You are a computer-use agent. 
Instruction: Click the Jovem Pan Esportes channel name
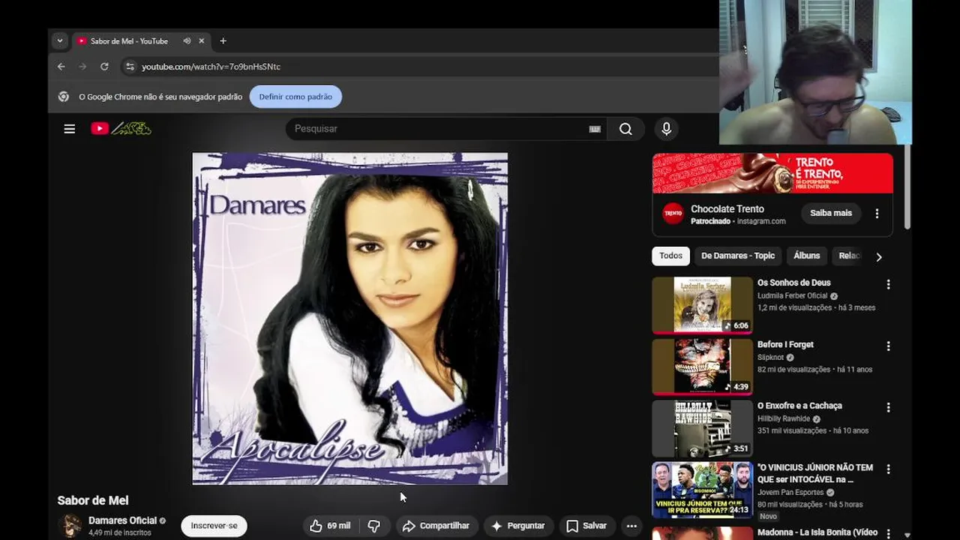790,493
